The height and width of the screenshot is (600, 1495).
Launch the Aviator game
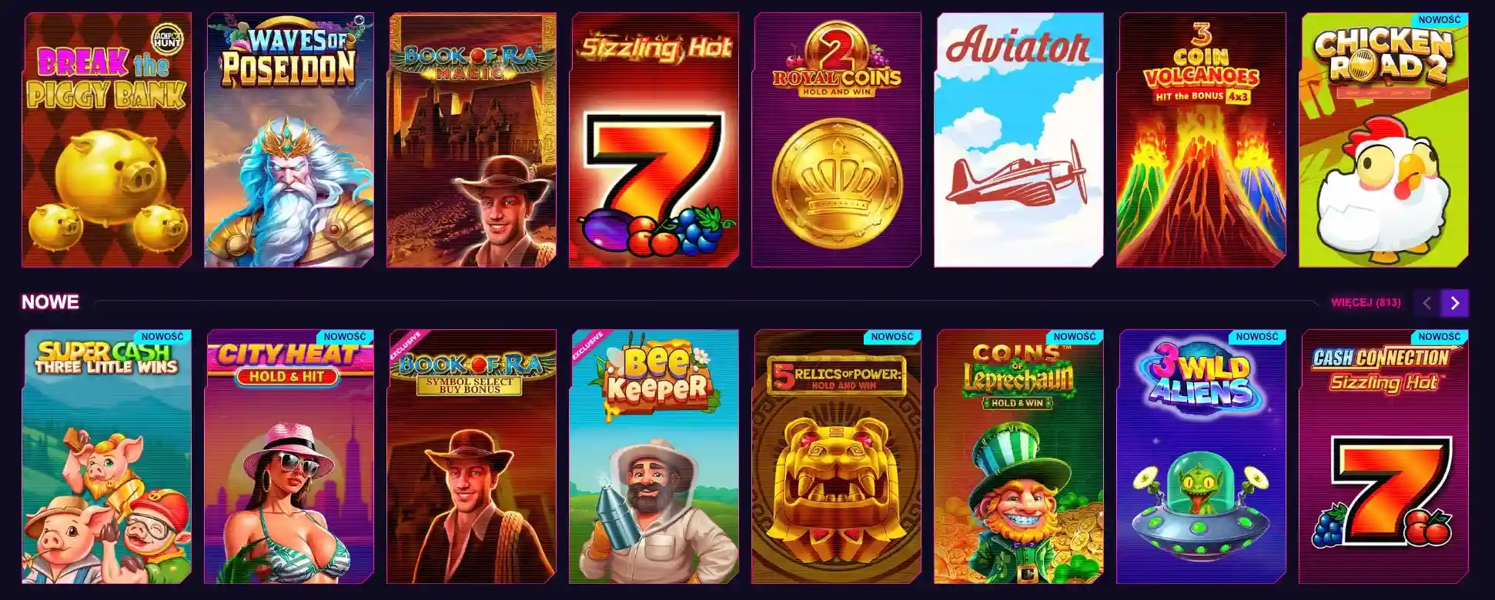tap(1019, 140)
